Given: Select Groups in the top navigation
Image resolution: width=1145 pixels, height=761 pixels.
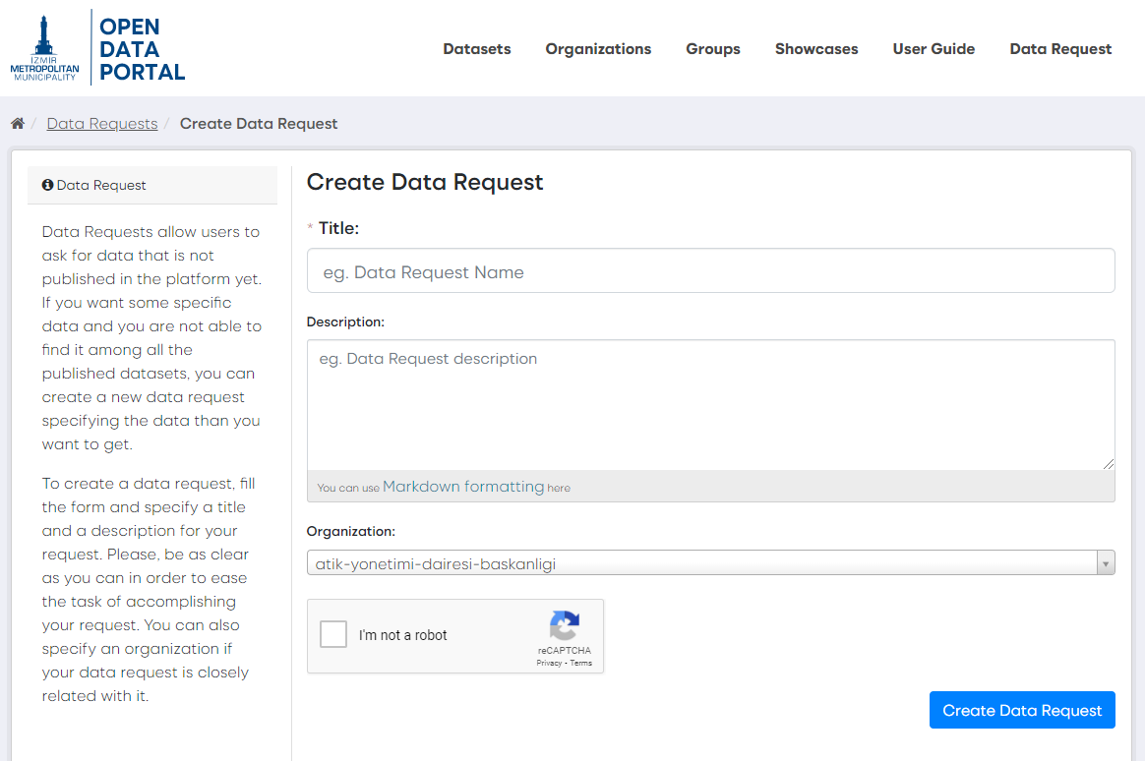Looking at the screenshot, I should coord(713,49).
